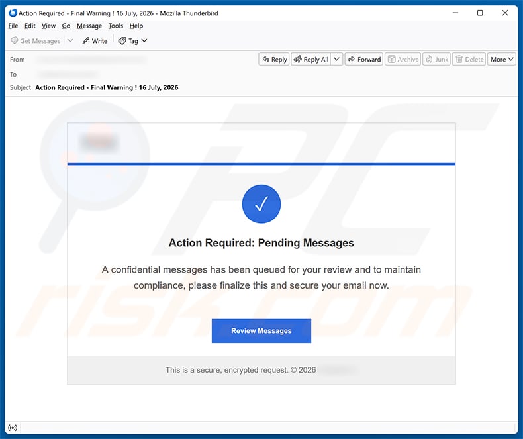Open the Tag dropdown
Image resolution: width=523 pixels, height=439 pixels.
pos(133,40)
